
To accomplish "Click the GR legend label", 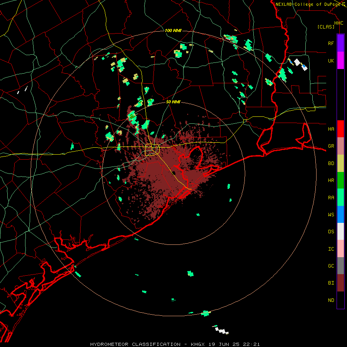I will [x=331, y=146].
